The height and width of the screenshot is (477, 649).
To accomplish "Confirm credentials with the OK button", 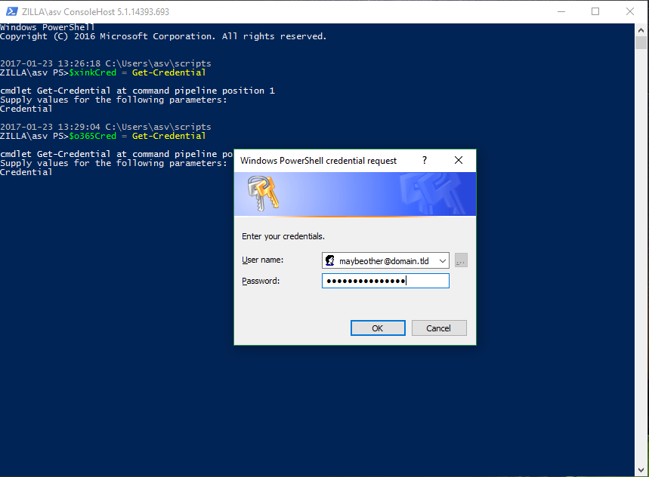I will pos(378,328).
